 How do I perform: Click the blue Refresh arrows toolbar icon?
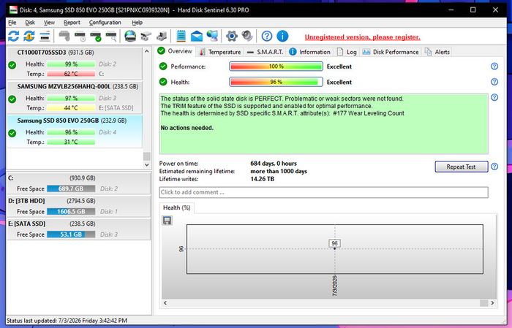click(x=13, y=36)
